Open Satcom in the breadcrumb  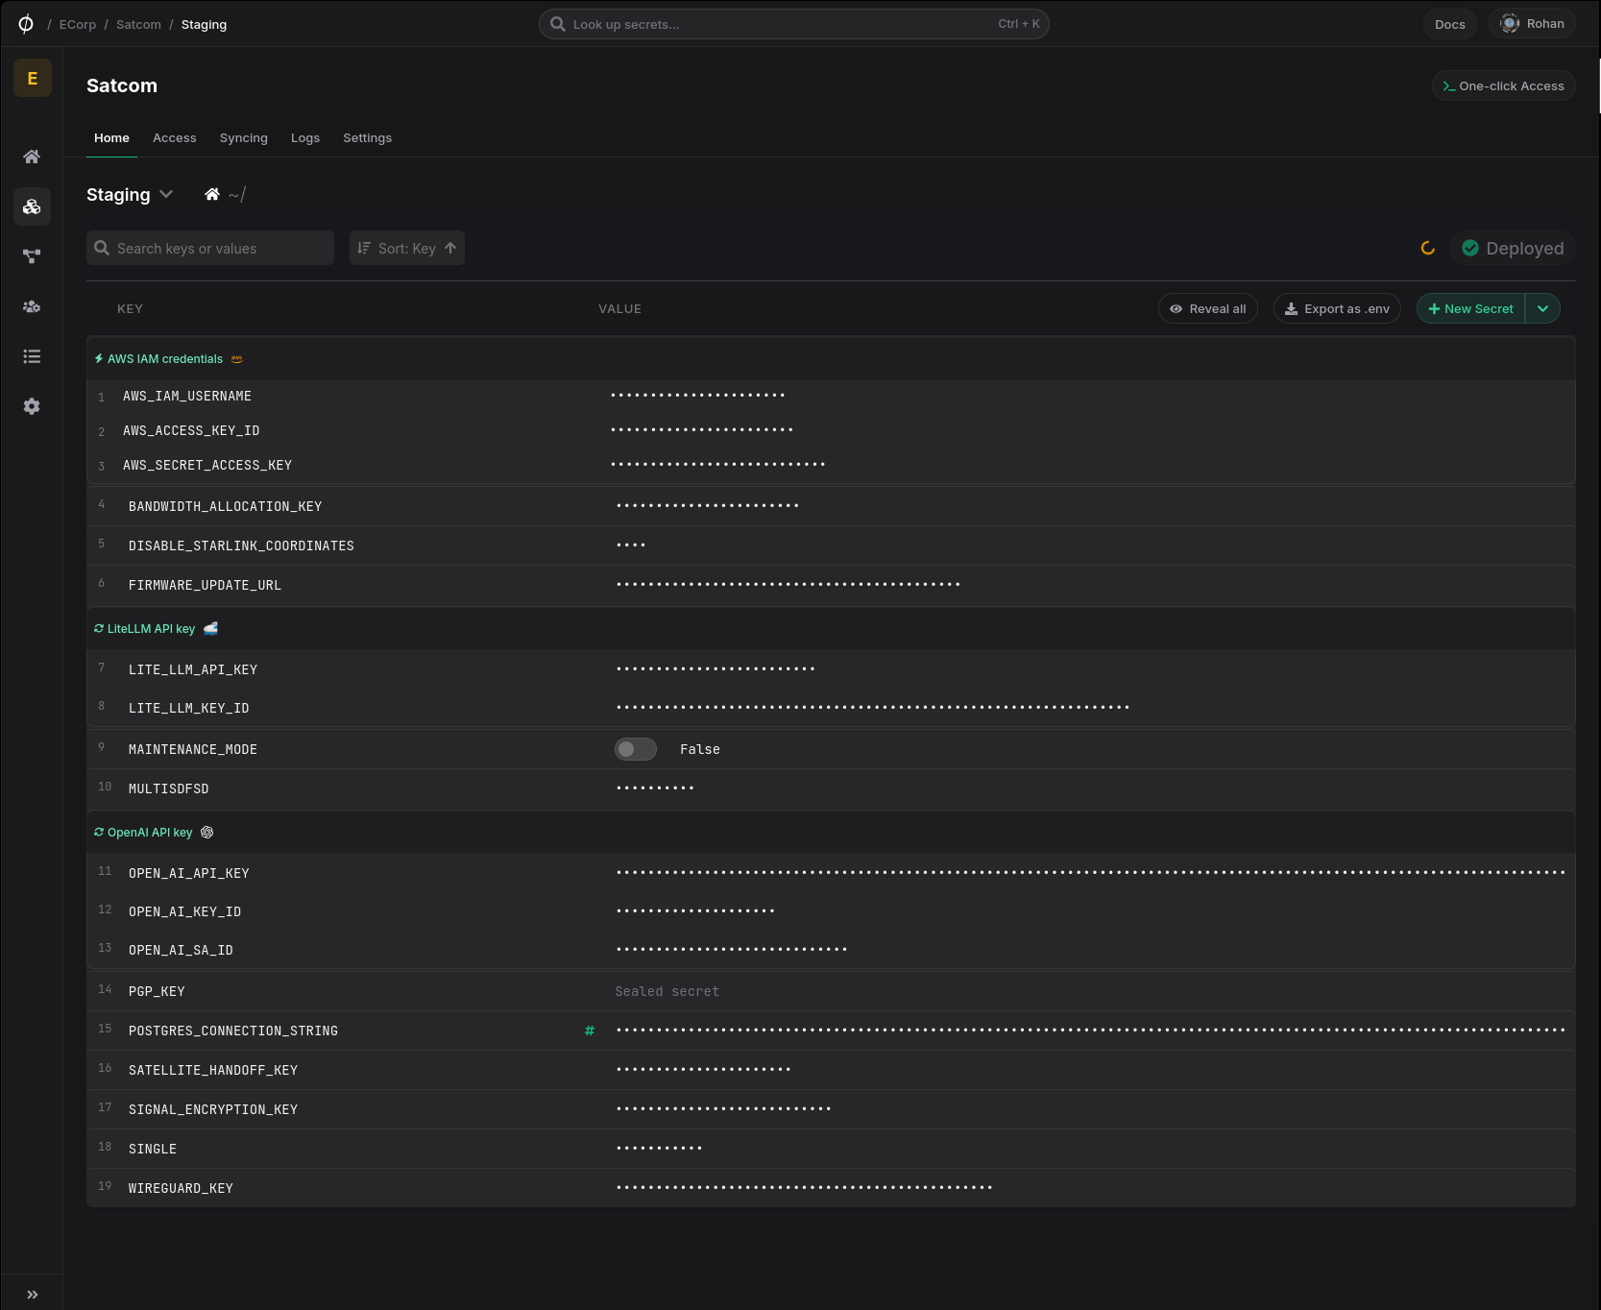(x=138, y=25)
